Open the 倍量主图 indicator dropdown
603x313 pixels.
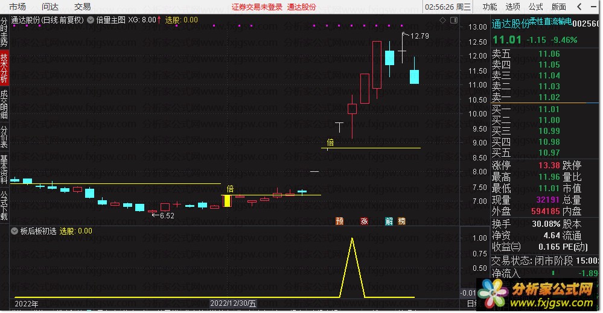[91, 20]
